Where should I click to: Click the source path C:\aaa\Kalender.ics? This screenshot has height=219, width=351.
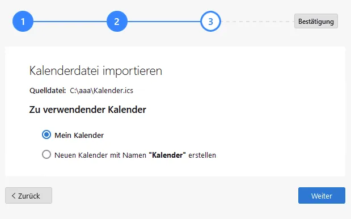click(x=102, y=90)
